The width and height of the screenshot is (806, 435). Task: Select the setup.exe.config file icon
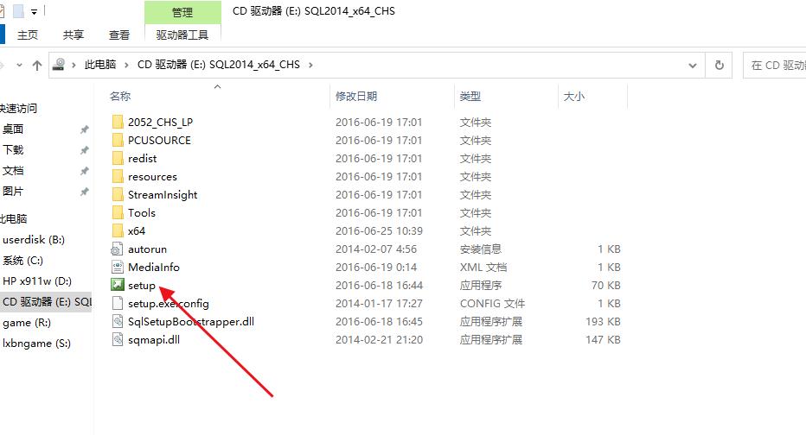point(118,304)
